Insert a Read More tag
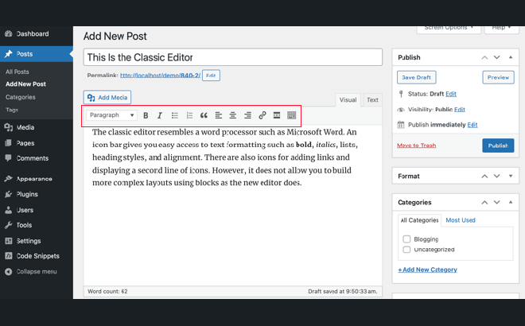The image size is (525, 326). coord(277,115)
